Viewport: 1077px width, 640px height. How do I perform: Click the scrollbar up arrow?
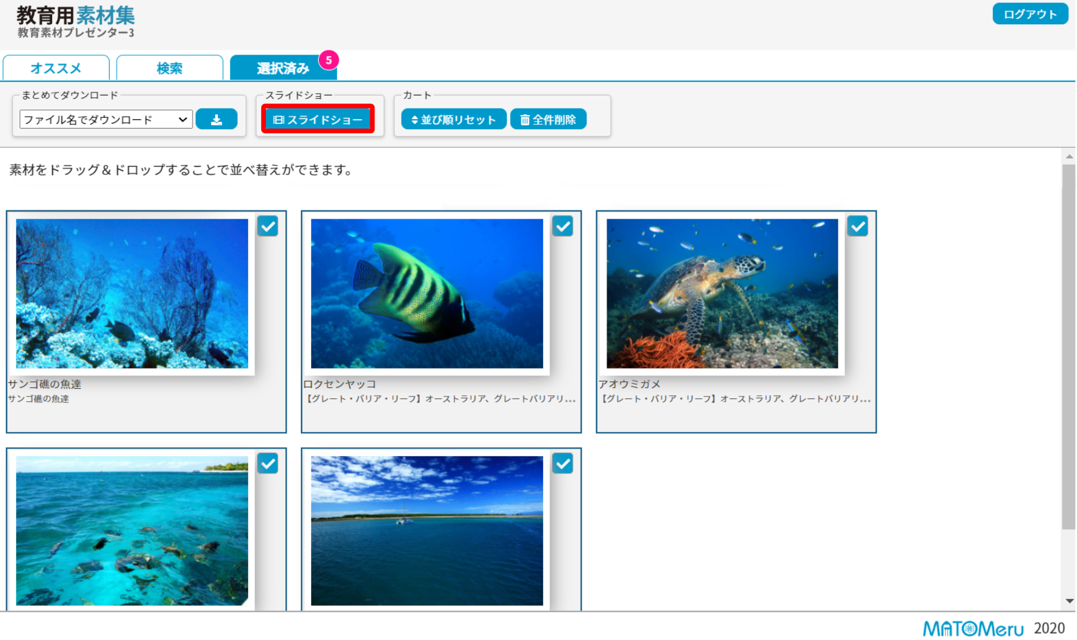(x=1069, y=156)
